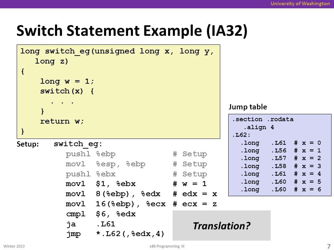Click the "switch(x) {" statement

pyautogui.click(x=67, y=91)
